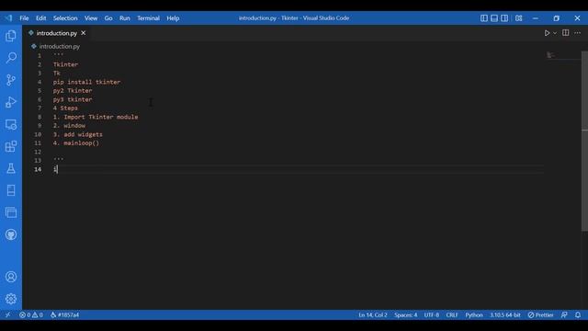
Task: Open the Edit menu
Action: tap(40, 18)
